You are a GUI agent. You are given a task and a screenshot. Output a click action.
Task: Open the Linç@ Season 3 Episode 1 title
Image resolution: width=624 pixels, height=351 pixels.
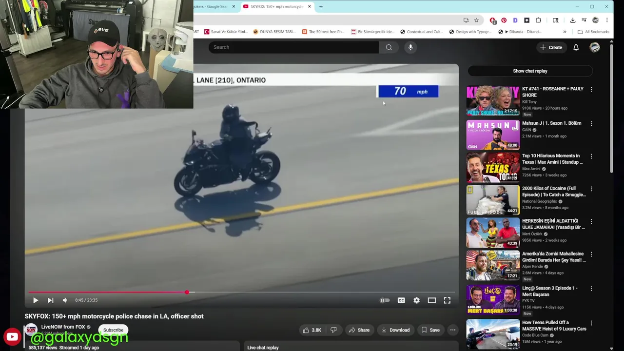(x=549, y=291)
